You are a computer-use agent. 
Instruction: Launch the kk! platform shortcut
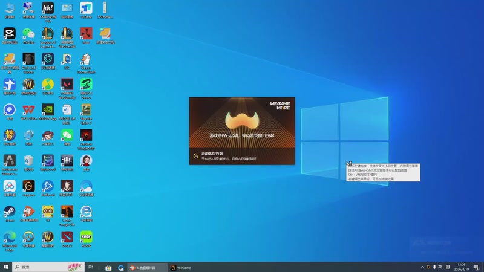(48, 11)
